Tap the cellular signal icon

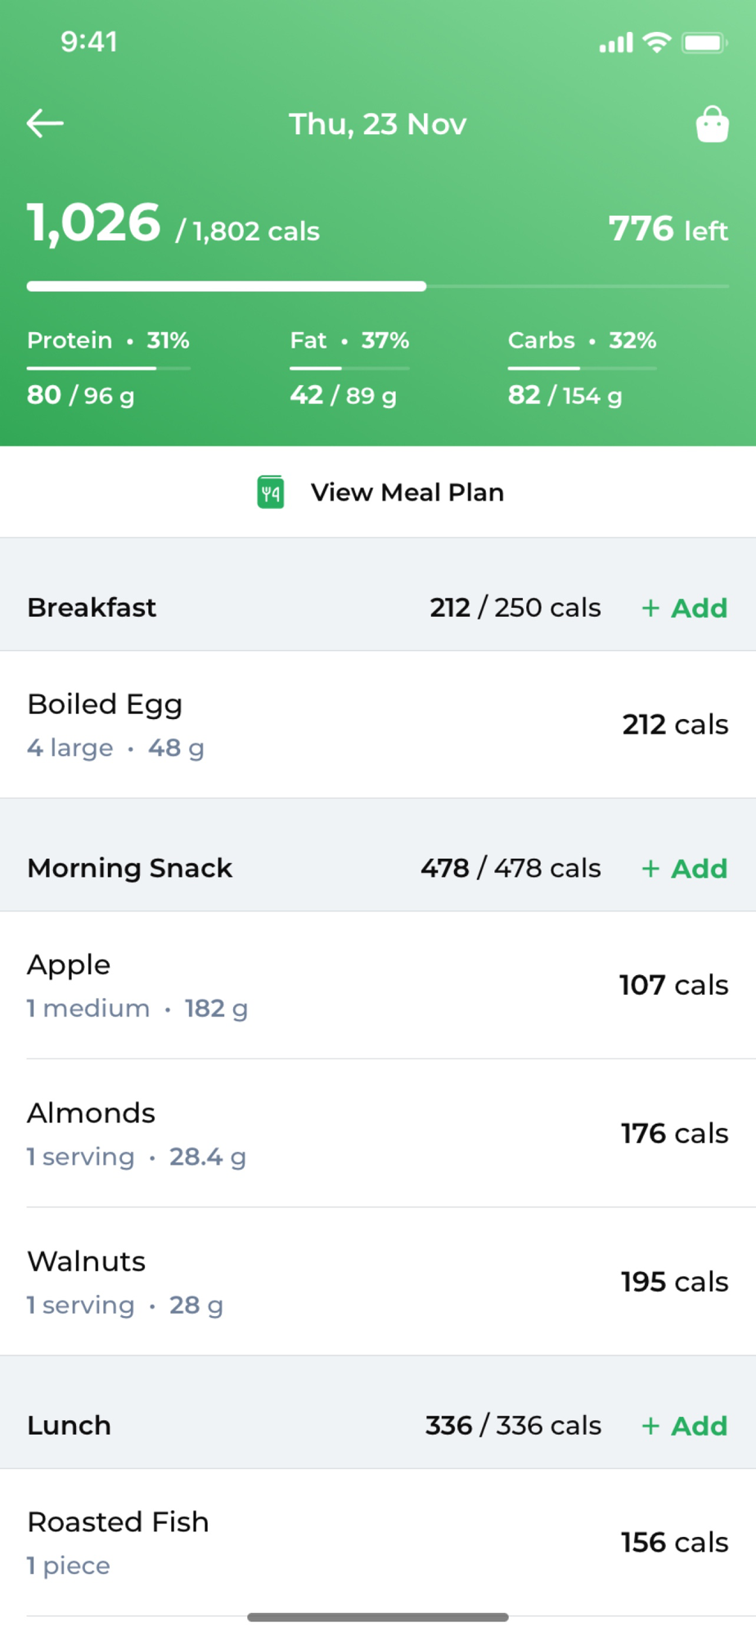616,43
